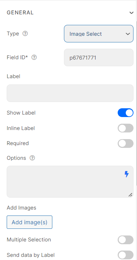Image resolution: width=137 pixels, height=260 pixels.
Task: Click the Field ID input containing p67671771
Action: (x=99, y=57)
